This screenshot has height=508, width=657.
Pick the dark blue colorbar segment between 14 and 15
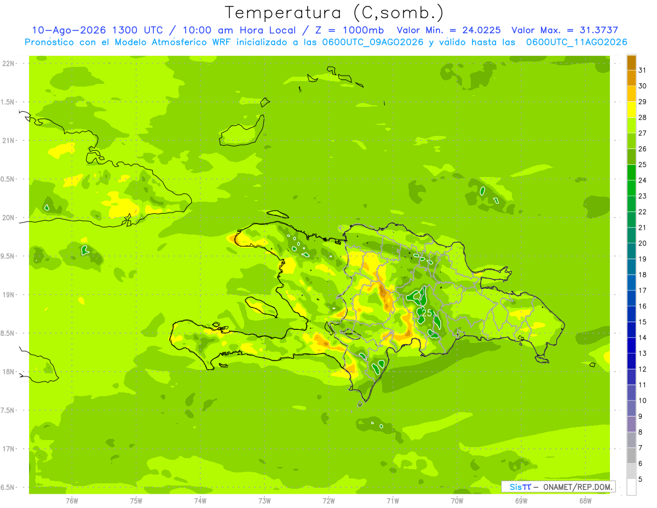pyautogui.click(x=631, y=330)
